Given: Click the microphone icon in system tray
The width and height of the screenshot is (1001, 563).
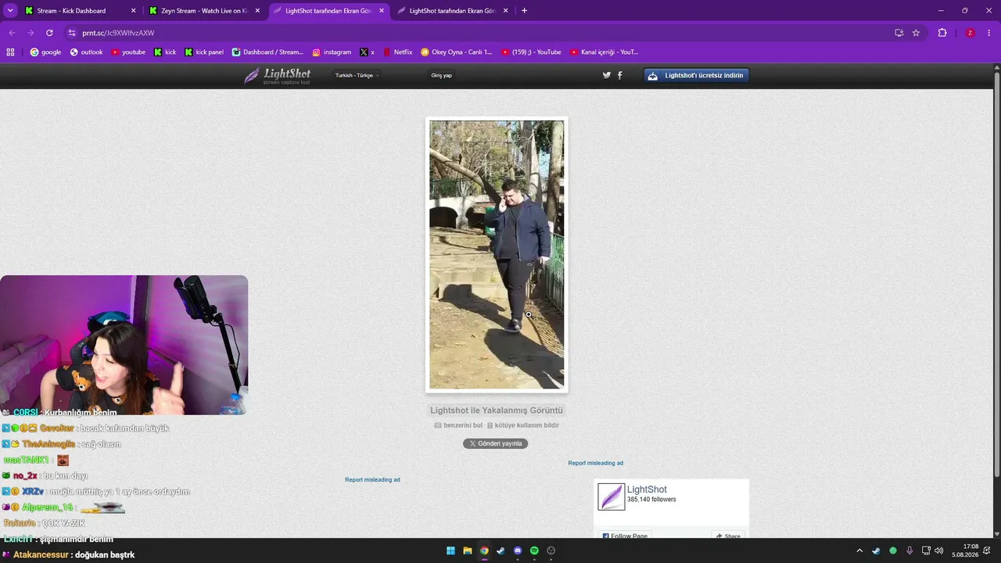Looking at the screenshot, I should 910,550.
